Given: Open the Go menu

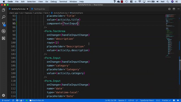Looking at the screenshot, I should [47, 1].
